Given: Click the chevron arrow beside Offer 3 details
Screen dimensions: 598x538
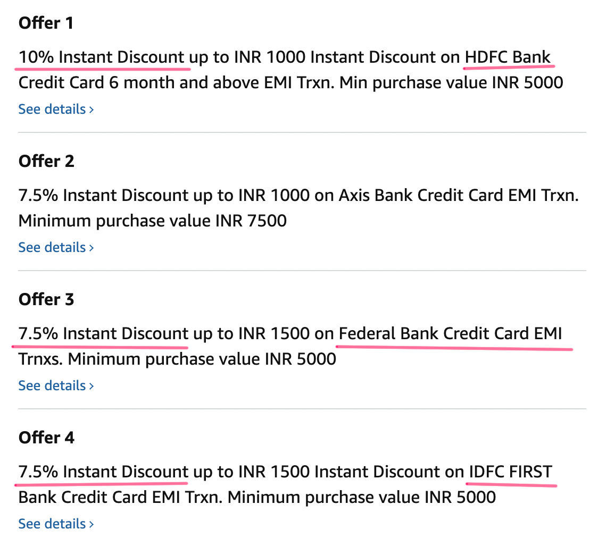Looking at the screenshot, I should click(x=91, y=386).
